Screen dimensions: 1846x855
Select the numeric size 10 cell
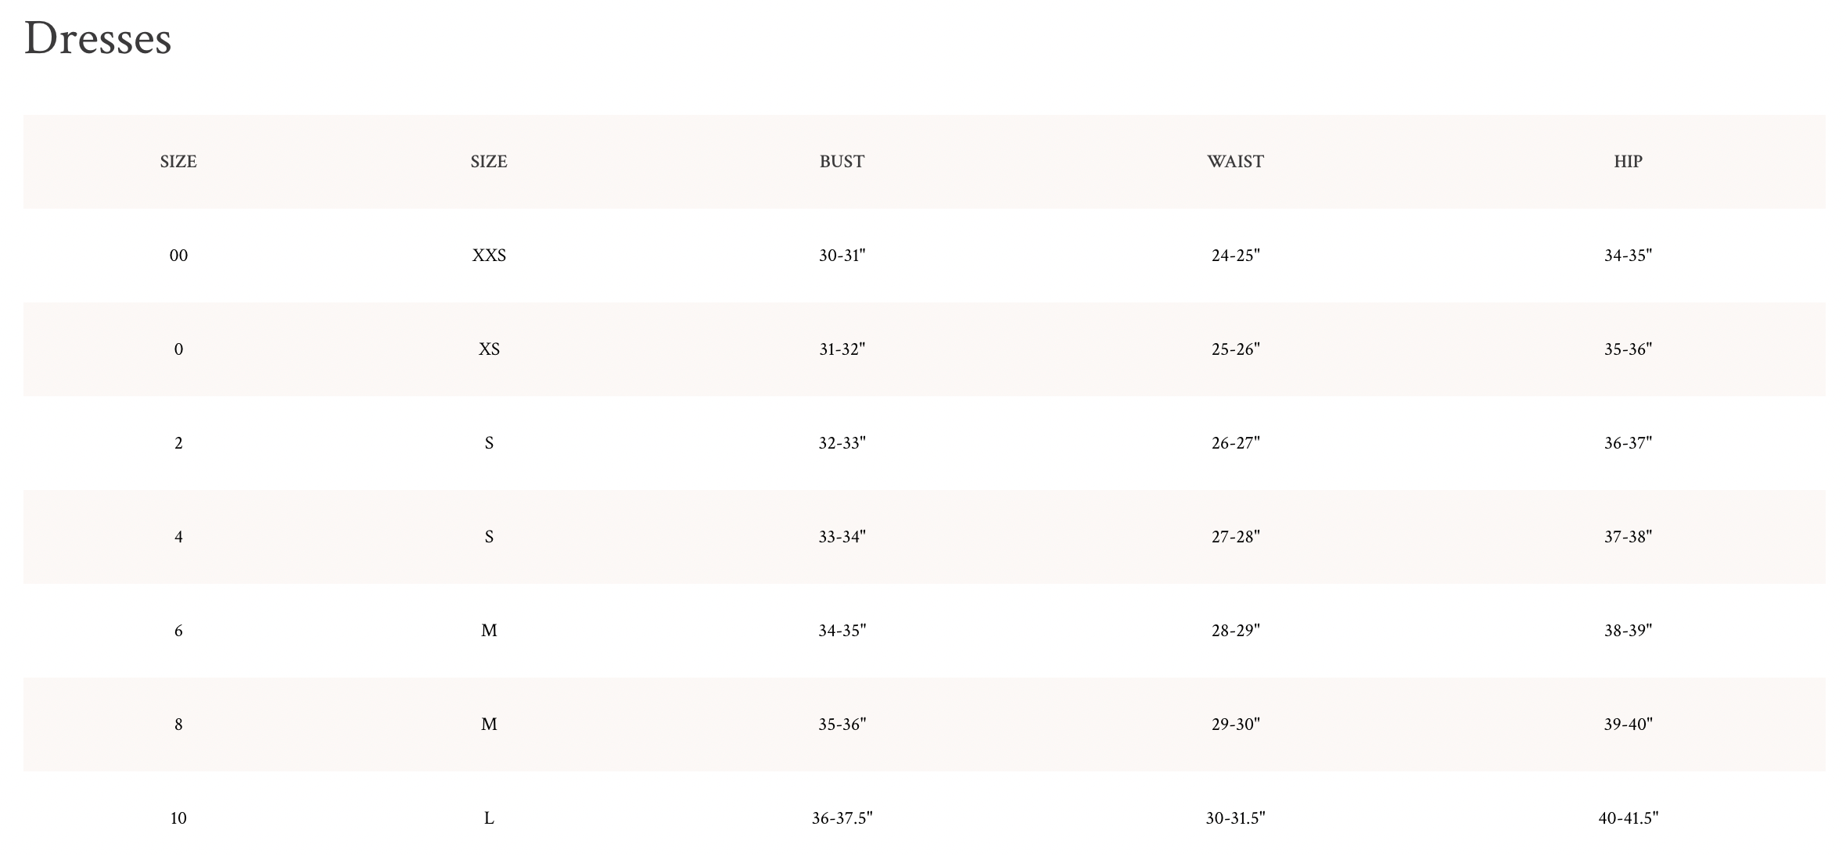tap(178, 818)
